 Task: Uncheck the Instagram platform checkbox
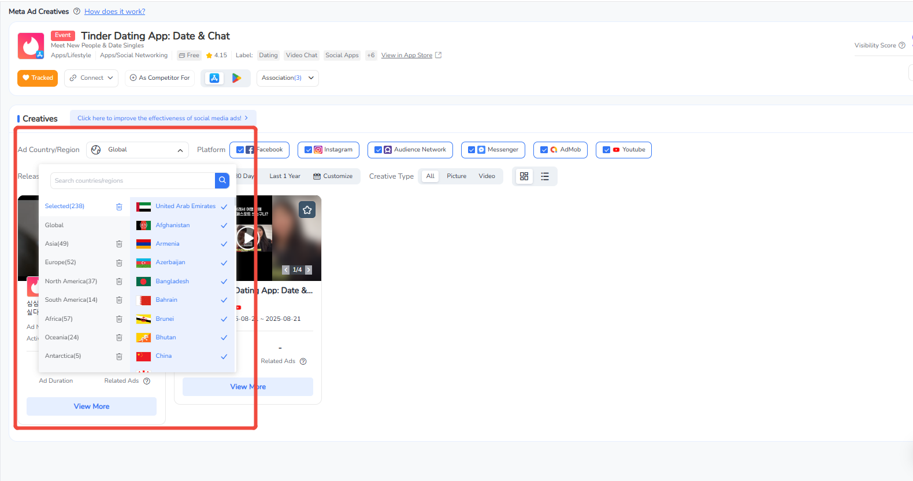point(309,150)
